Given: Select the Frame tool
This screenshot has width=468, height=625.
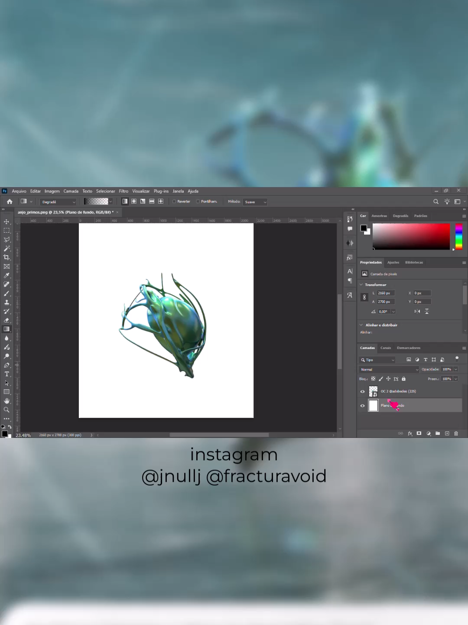Looking at the screenshot, I should (6, 266).
